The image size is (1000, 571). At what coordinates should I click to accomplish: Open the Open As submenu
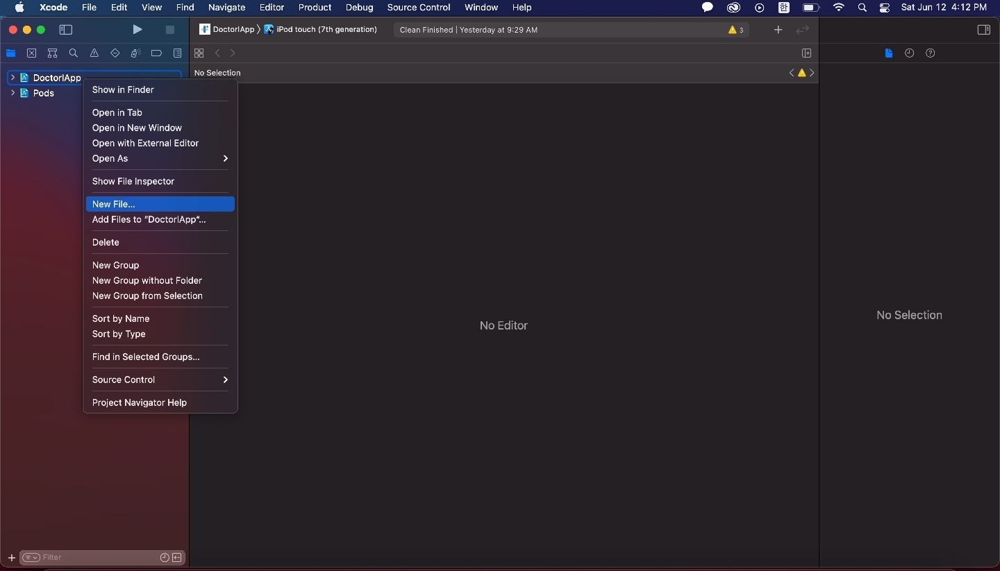click(x=160, y=158)
